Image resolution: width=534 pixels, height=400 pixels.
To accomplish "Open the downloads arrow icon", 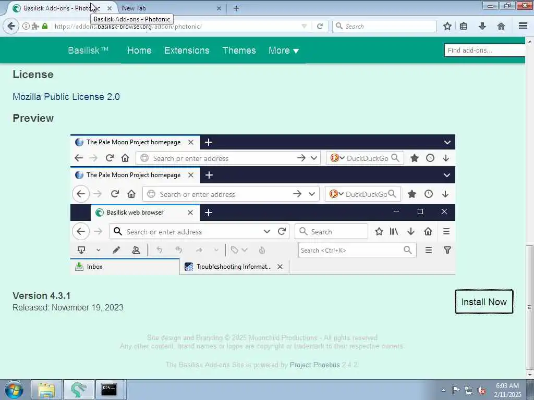I will pos(482,26).
